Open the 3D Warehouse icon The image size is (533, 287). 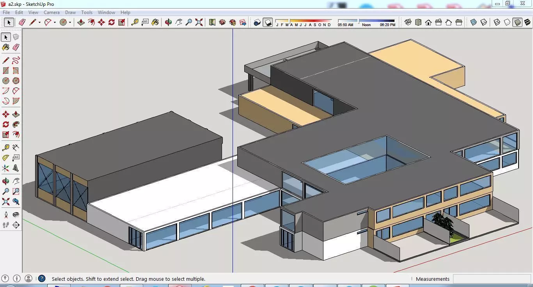222,22
